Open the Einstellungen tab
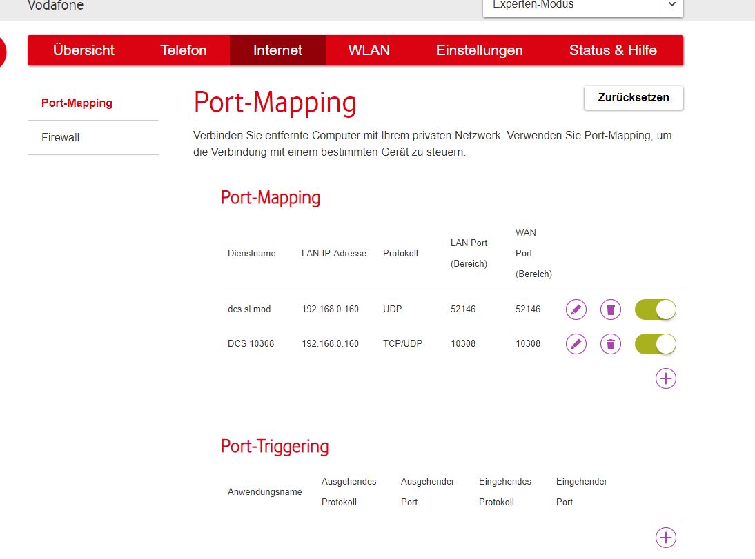 point(480,50)
